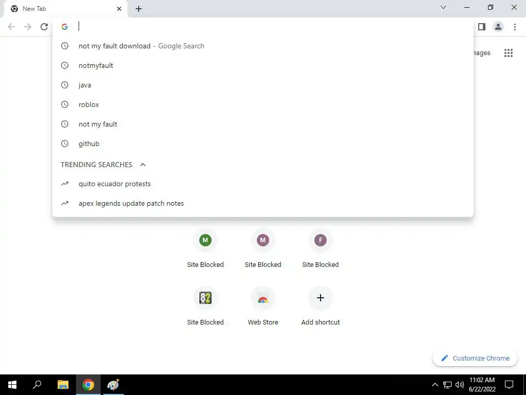Click the browser forward arrow
Image resolution: width=526 pixels, height=395 pixels.
pos(28,27)
